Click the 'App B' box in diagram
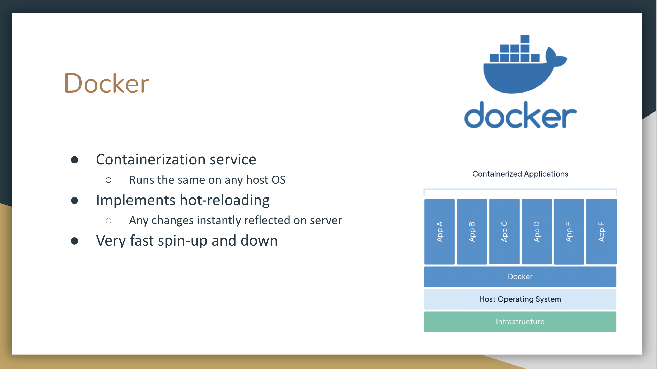Image resolution: width=657 pixels, height=369 pixels. [472, 232]
